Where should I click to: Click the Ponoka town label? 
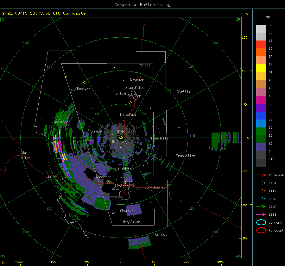click(144, 65)
